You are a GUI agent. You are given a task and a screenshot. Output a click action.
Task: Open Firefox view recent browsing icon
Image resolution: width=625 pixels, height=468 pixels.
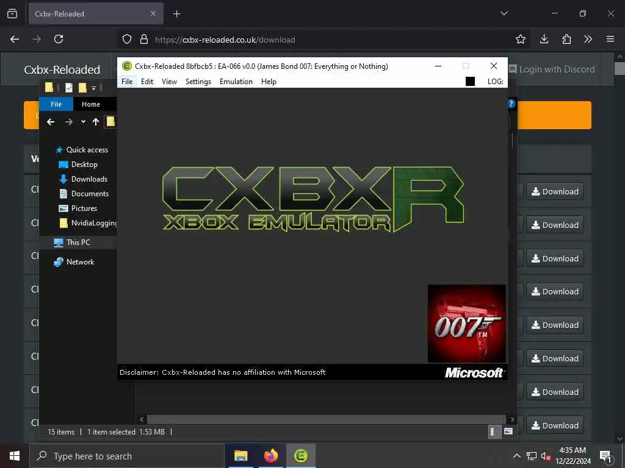pos(12,13)
